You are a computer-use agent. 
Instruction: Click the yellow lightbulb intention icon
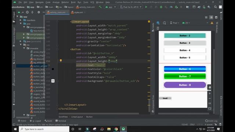click(61, 60)
